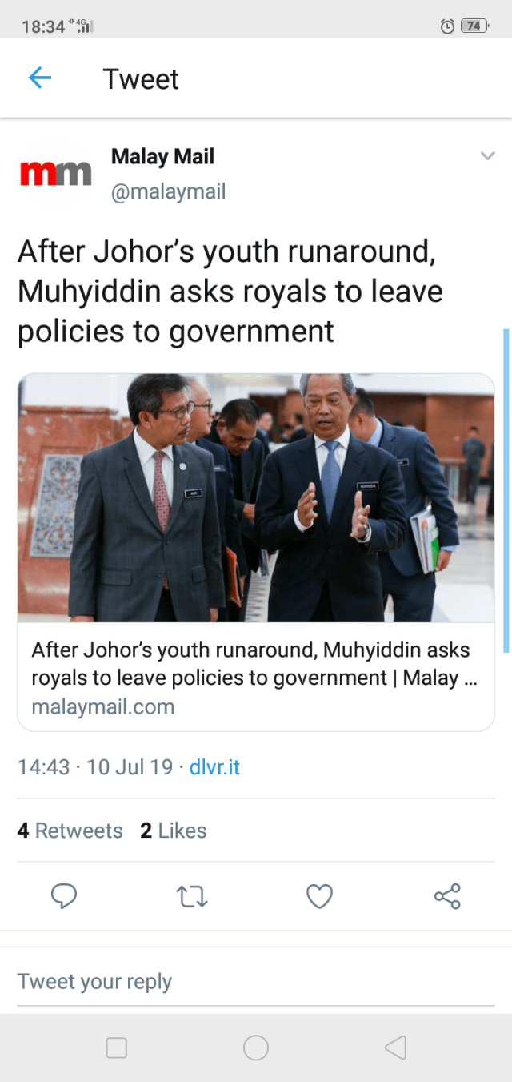Tap the Malay Mail profile avatar
This screenshot has width=512, height=1082.
[55, 173]
